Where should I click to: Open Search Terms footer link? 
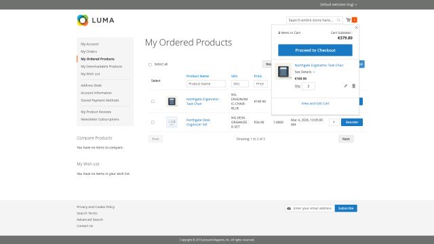(87, 213)
